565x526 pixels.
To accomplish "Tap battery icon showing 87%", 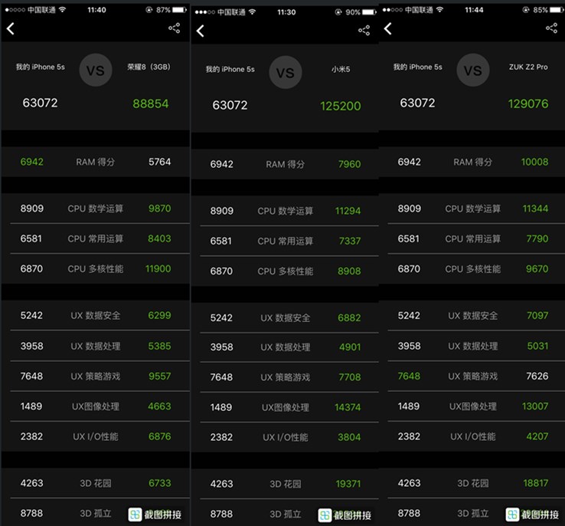I will [x=179, y=10].
